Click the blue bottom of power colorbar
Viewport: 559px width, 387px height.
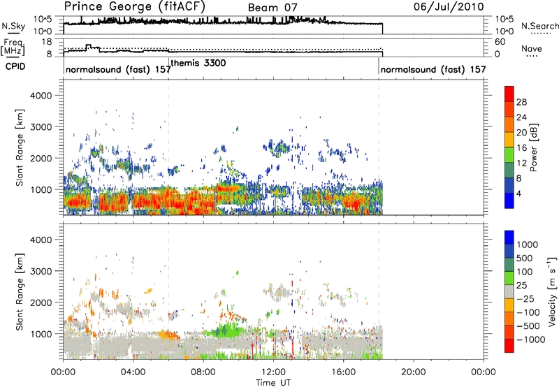(509, 200)
